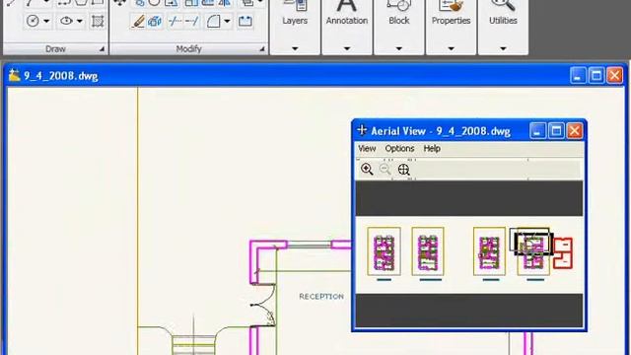Click Zoom Out icon in Aerial View
Screen dimensions: 631x355
386,169
